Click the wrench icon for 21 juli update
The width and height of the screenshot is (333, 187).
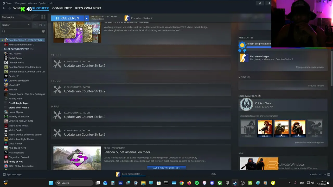tap(57, 64)
